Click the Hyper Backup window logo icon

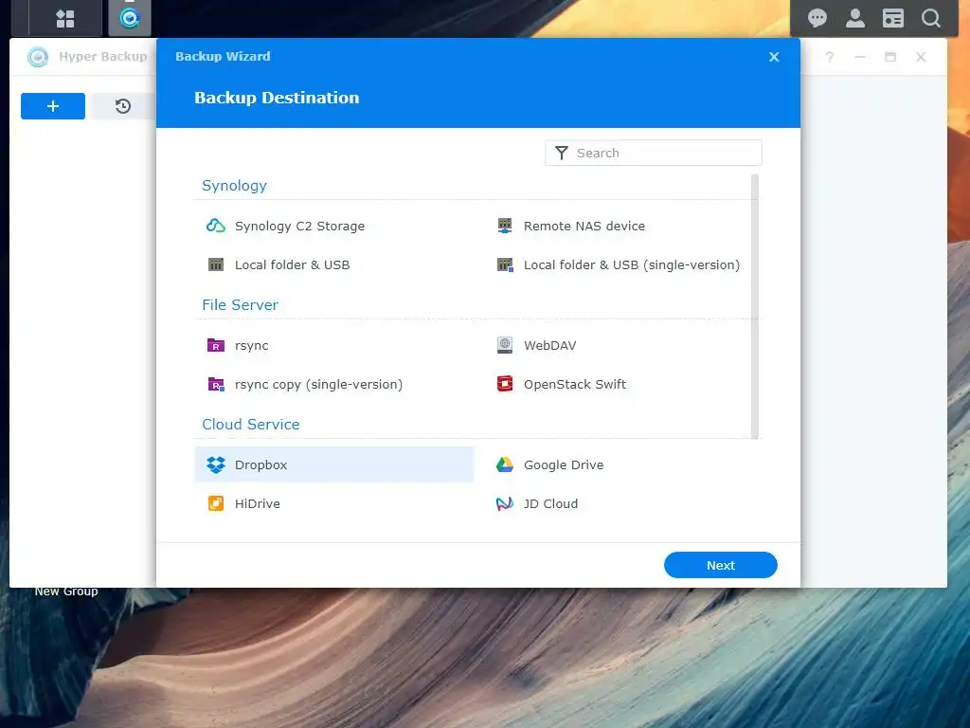pos(38,57)
